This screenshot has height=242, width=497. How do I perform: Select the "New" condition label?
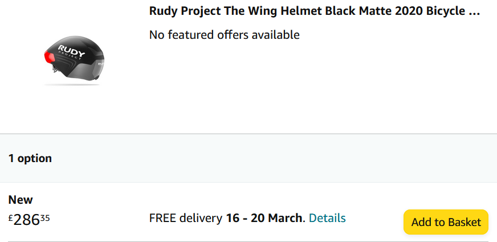pos(21,200)
